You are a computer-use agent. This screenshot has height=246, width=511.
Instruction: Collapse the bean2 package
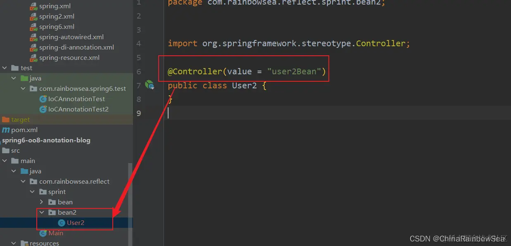point(41,213)
